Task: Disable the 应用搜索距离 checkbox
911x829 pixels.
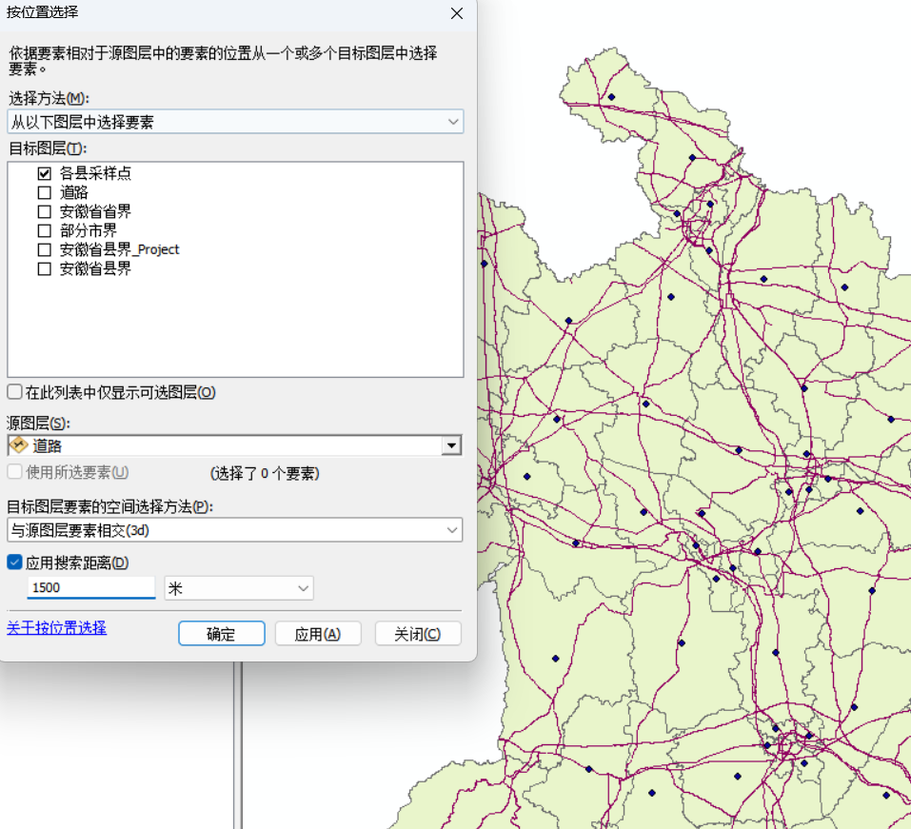Action: coord(15,562)
